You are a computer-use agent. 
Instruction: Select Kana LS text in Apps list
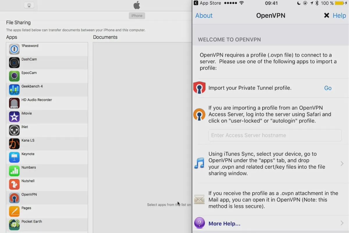[x=28, y=140]
